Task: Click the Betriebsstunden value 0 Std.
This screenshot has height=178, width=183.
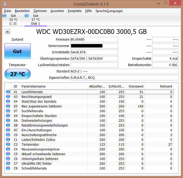Action: [x=165, y=65]
